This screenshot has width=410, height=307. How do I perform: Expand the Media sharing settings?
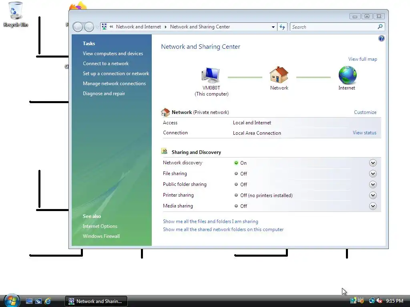[x=373, y=206]
